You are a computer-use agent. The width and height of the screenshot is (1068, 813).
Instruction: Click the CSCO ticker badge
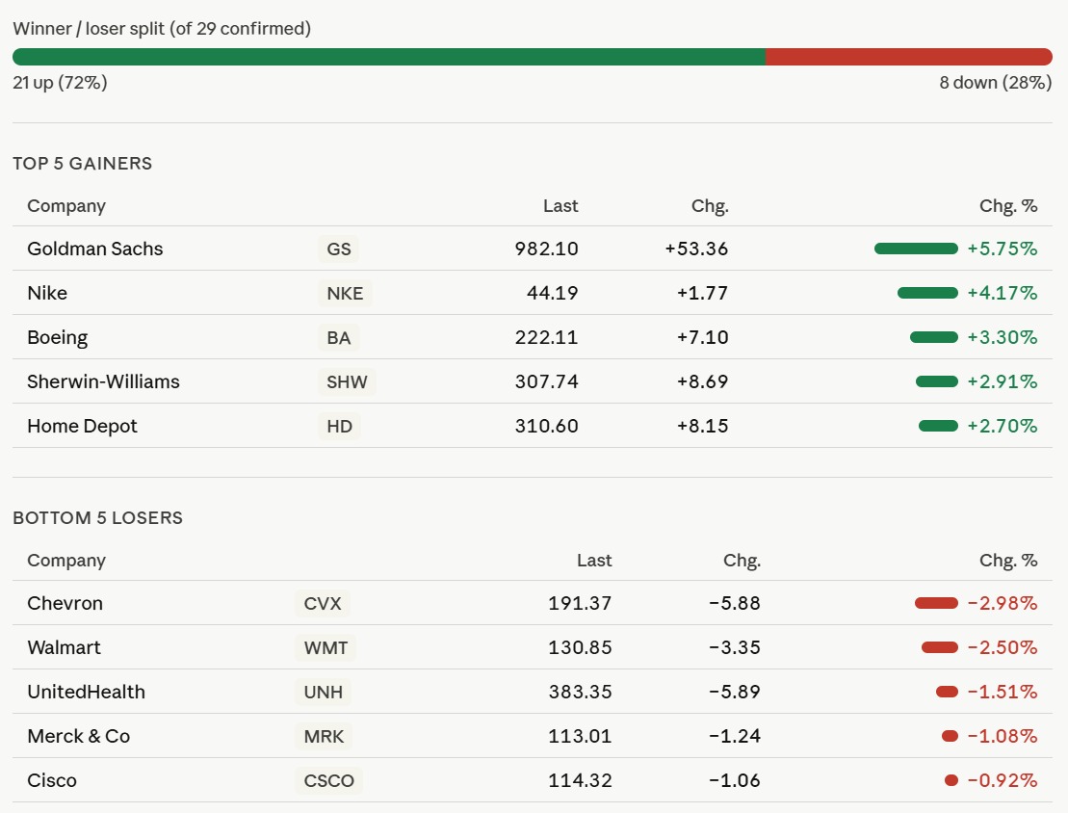329,780
